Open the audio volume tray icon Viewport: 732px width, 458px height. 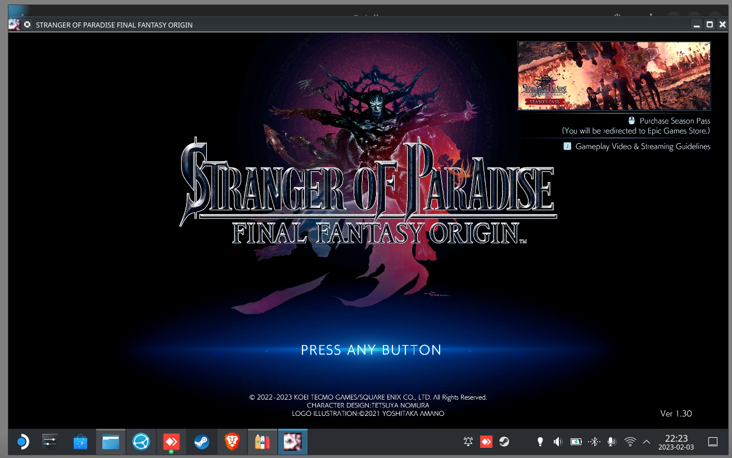pos(558,442)
